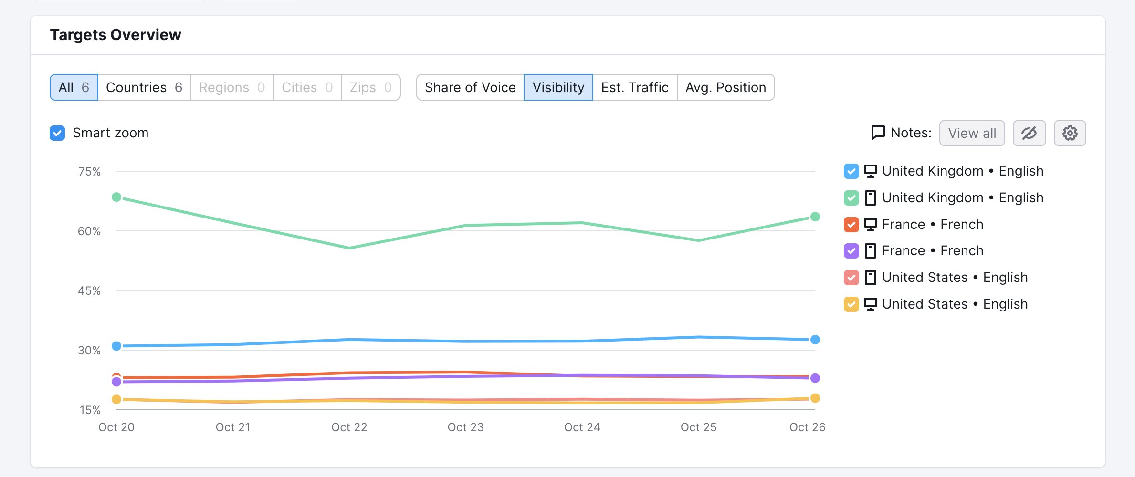Uncheck blue United Kingdom desktop series

[851, 171]
